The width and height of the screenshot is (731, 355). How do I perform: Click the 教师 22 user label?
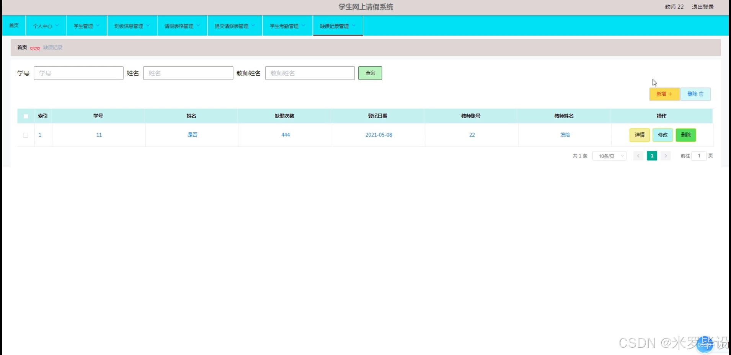point(674,7)
